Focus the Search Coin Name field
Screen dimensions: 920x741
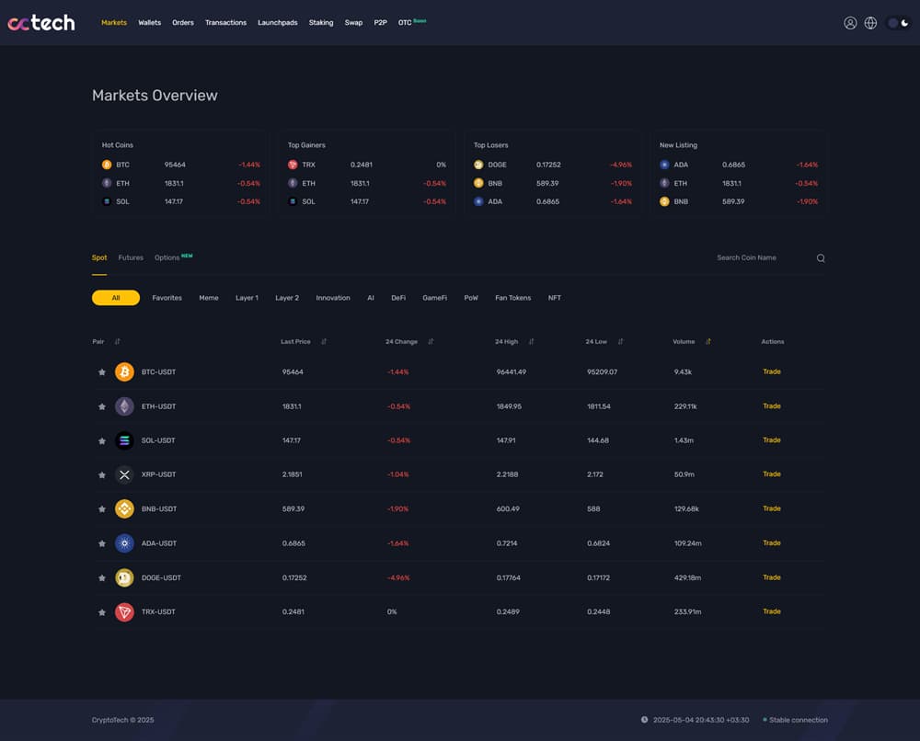(763, 258)
